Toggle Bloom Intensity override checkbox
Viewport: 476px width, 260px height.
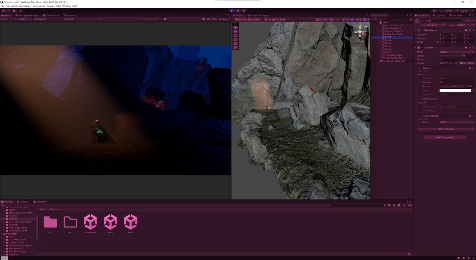[420, 82]
